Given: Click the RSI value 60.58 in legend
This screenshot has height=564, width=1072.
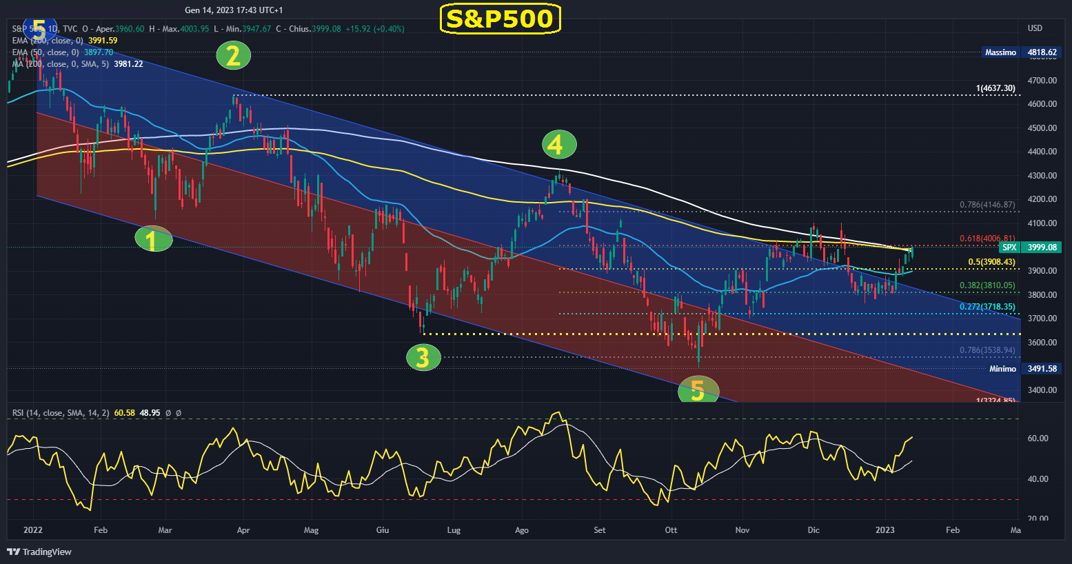Looking at the screenshot, I should tap(124, 413).
